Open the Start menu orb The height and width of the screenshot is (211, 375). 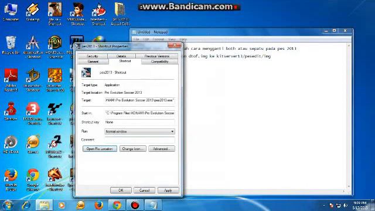coord(8,205)
